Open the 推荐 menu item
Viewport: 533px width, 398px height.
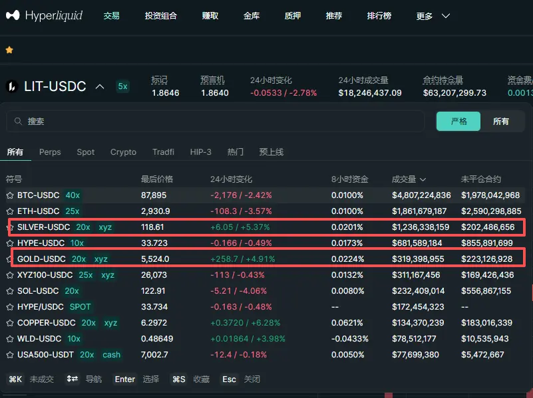(334, 15)
